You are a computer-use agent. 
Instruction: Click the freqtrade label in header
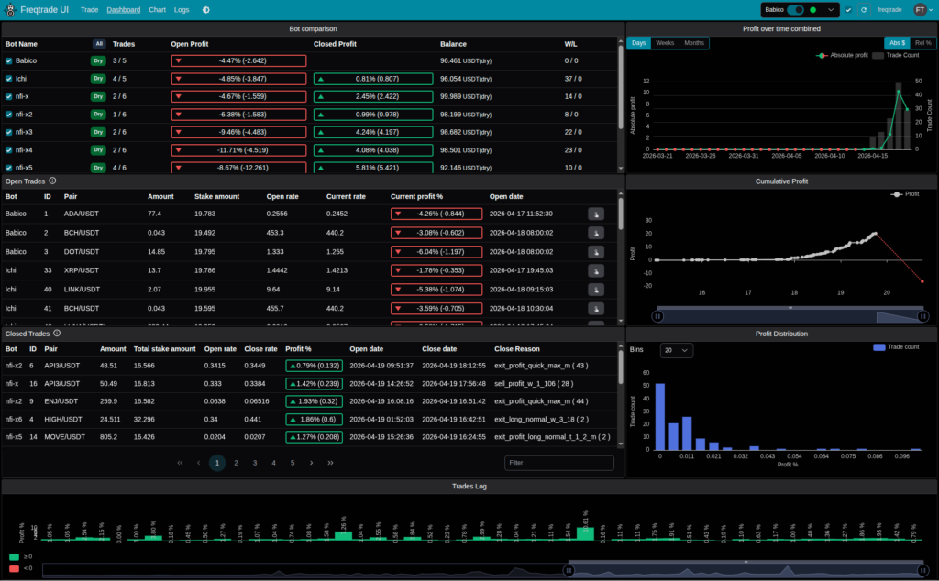pyautogui.click(x=889, y=10)
